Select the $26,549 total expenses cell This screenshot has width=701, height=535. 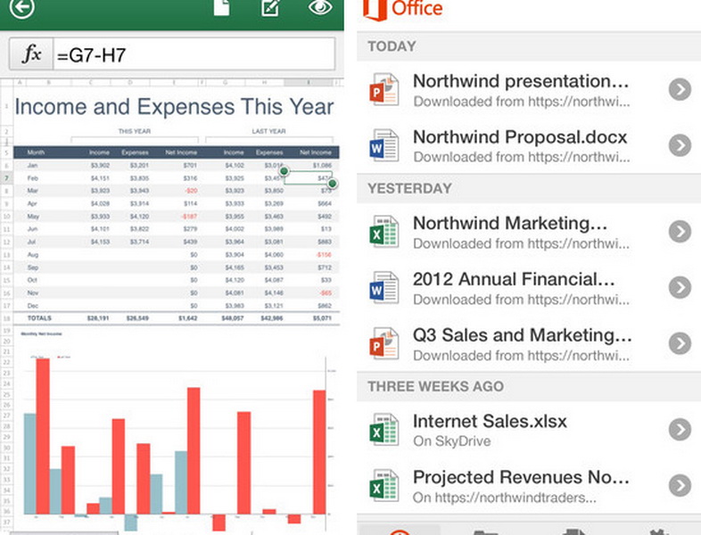[x=137, y=318]
